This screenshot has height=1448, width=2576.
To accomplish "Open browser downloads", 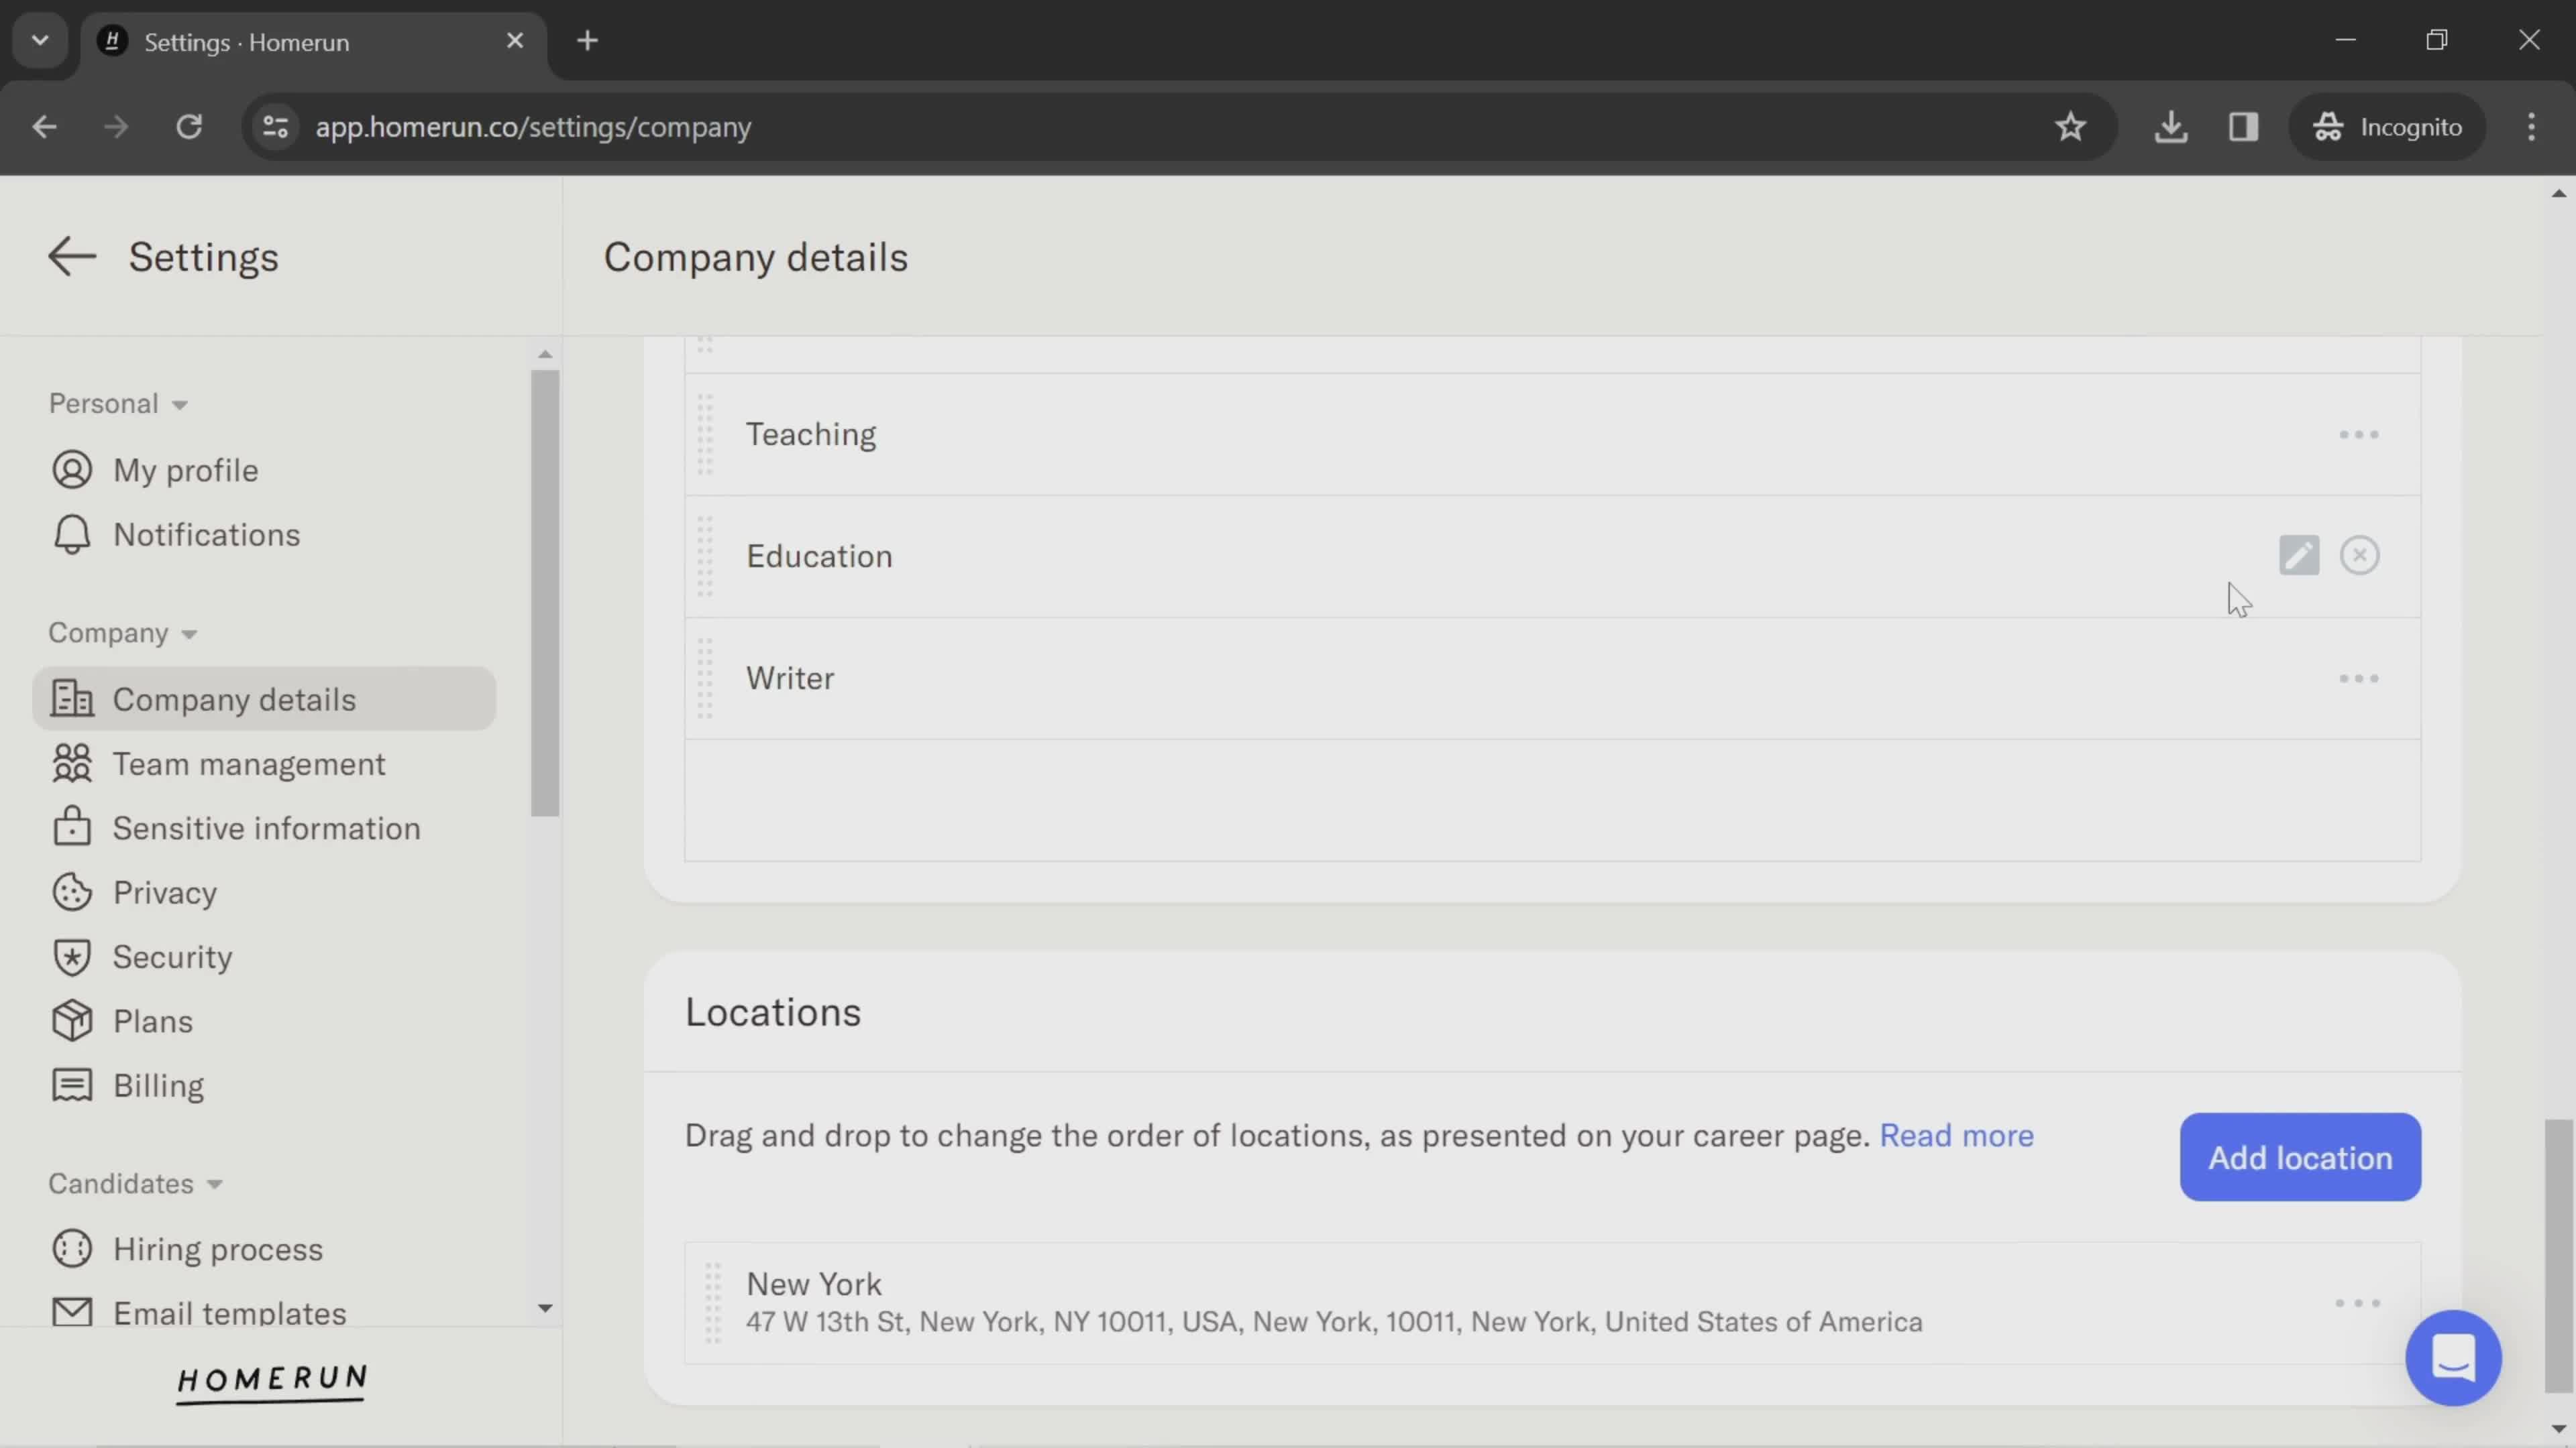I will pos(2171,127).
